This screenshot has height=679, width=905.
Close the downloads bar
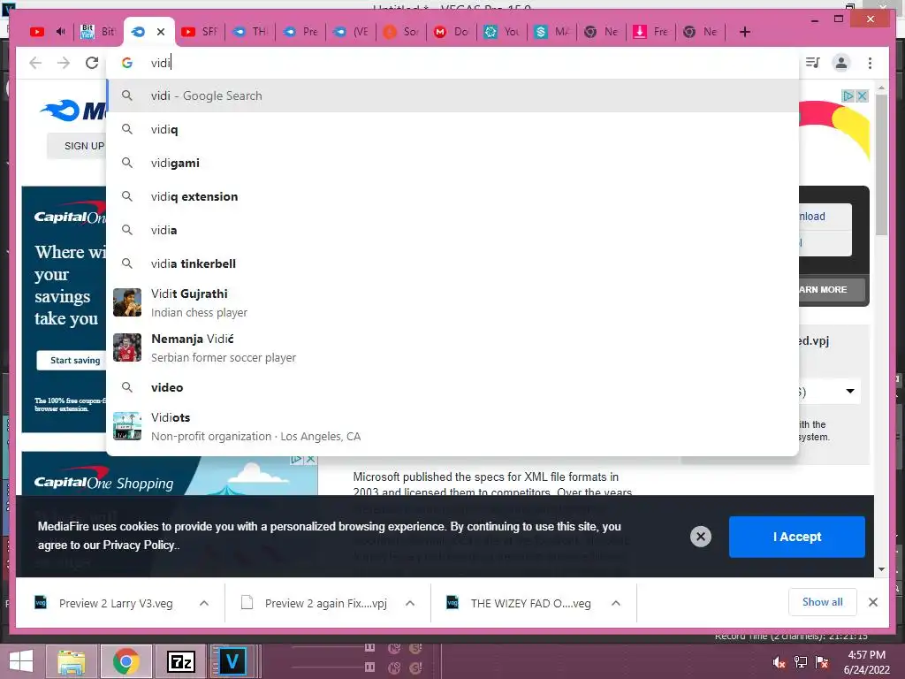tap(872, 602)
